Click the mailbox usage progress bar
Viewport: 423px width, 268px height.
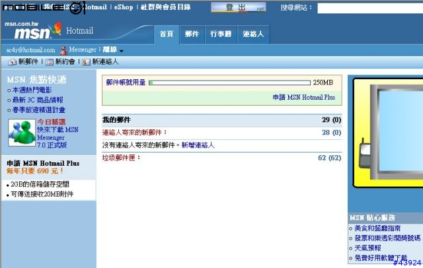point(229,83)
